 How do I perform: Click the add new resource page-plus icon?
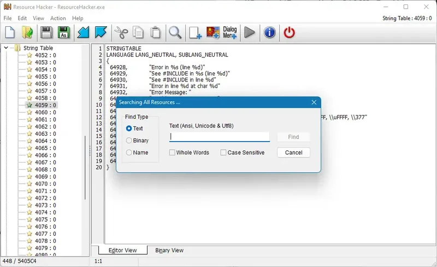pyautogui.click(x=195, y=33)
